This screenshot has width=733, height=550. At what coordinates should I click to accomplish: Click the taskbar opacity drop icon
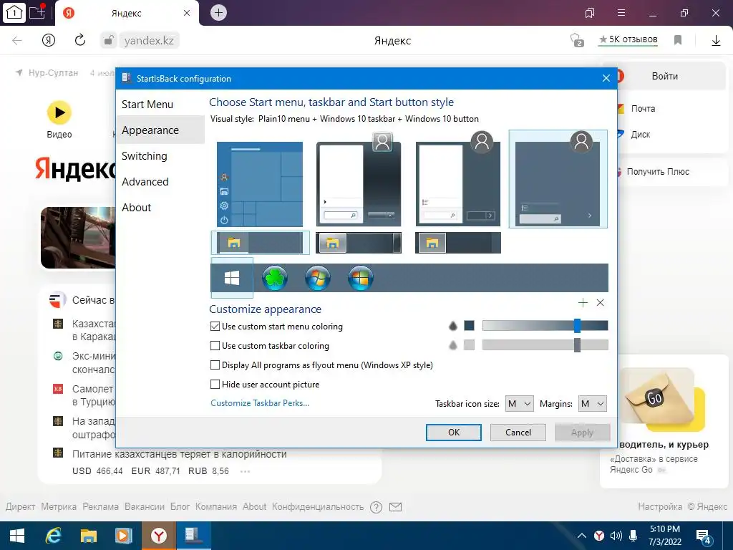(452, 345)
